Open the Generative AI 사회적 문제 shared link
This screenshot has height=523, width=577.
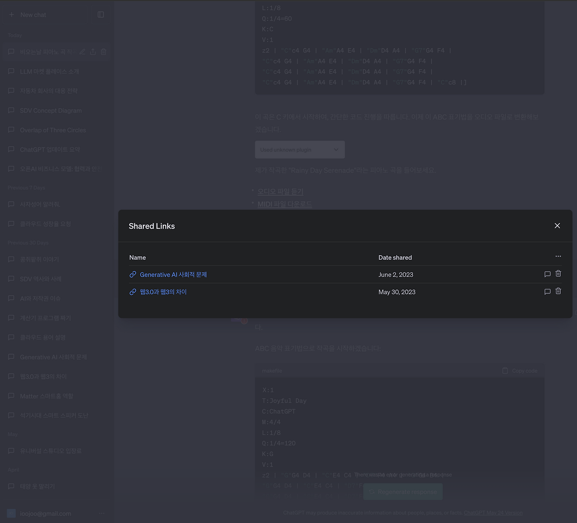tap(173, 275)
